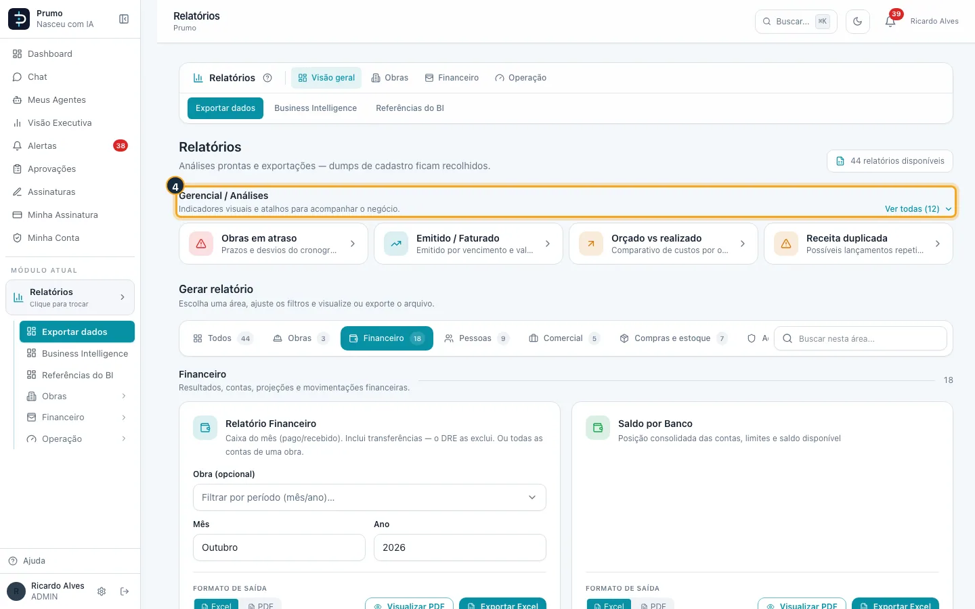The image size is (975, 609).
Task: Open Dashboard in the sidebar
Action: pyautogui.click(x=70, y=54)
